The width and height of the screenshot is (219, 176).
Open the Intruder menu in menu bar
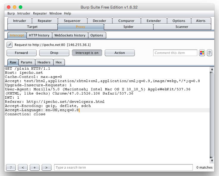point(24,13)
